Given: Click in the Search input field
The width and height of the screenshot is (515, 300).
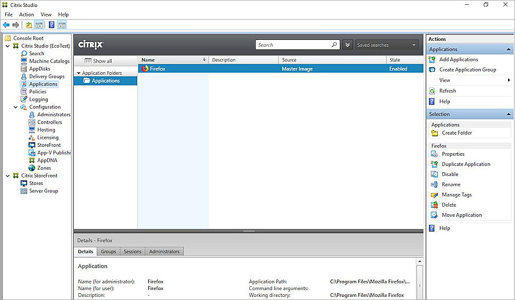Looking at the screenshot, I should (293, 45).
